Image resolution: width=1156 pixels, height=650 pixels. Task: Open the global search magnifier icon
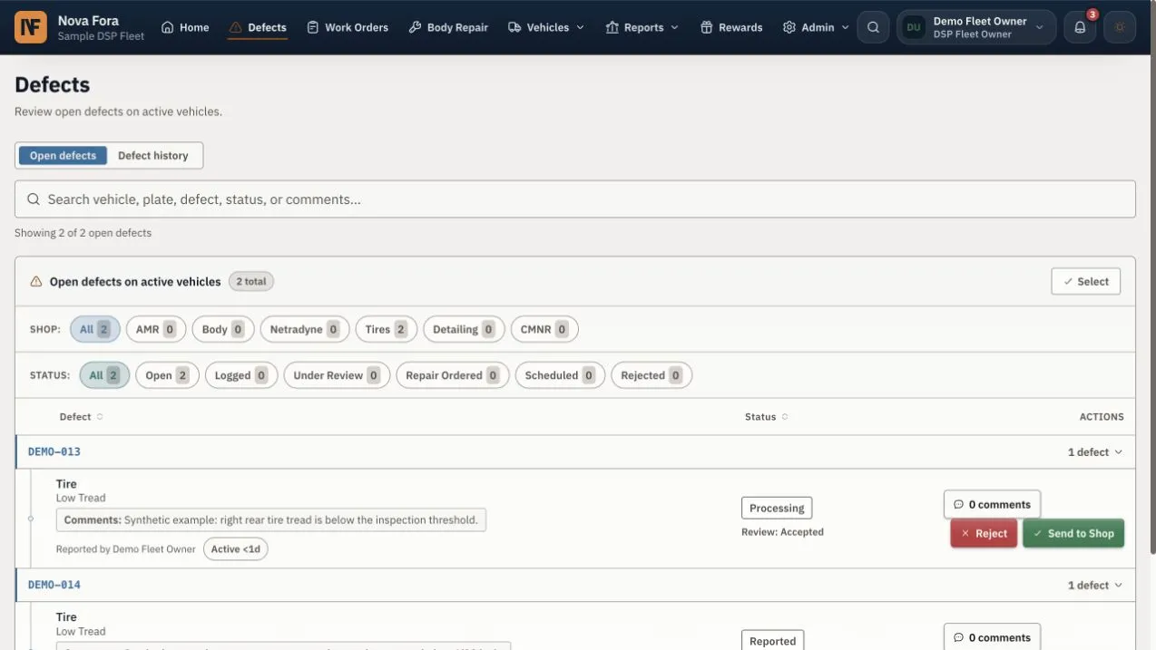point(873,27)
